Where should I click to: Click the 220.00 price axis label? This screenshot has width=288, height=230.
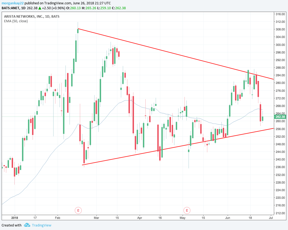pyautogui.click(x=280, y=198)
